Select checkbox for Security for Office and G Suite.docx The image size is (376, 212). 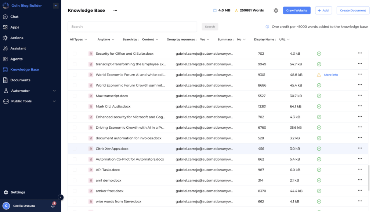(75, 54)
